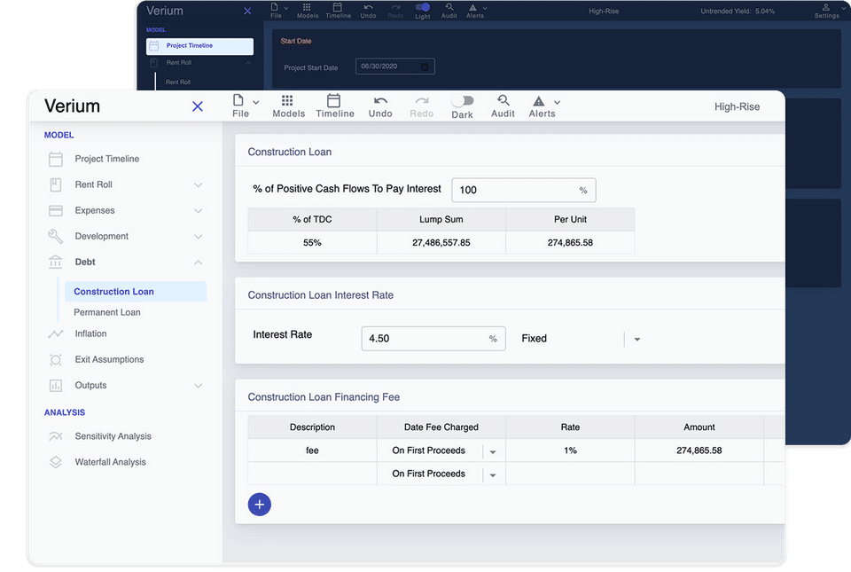
Task: Click Models icon in back window toolbar
Action: (307, 7)
